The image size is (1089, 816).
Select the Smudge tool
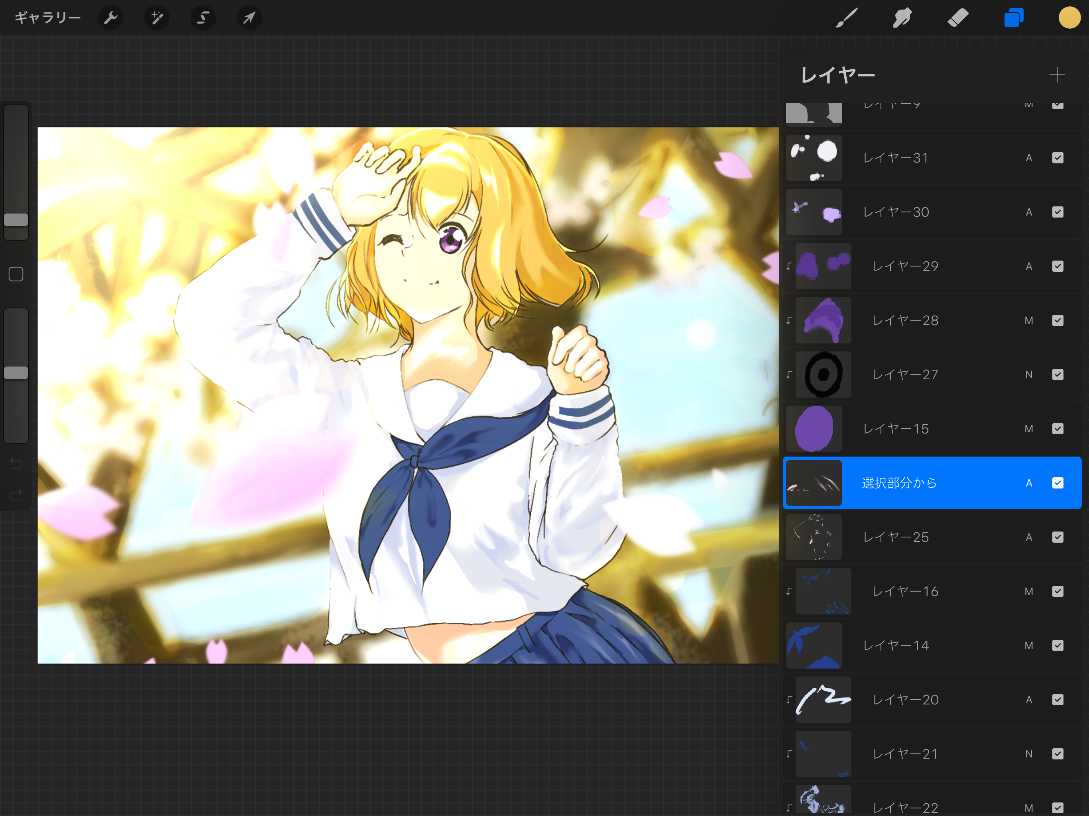902,18
